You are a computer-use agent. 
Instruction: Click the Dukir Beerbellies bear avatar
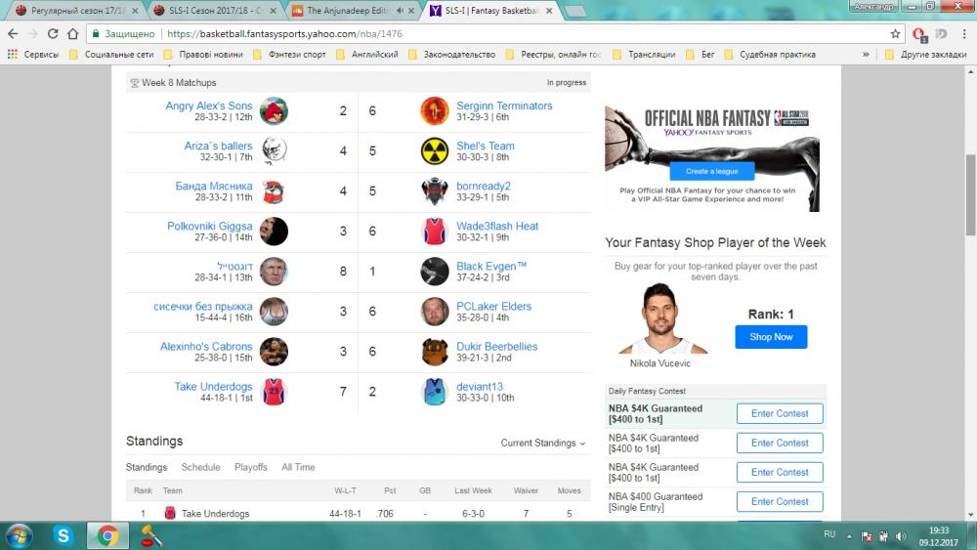click(435, 352)
